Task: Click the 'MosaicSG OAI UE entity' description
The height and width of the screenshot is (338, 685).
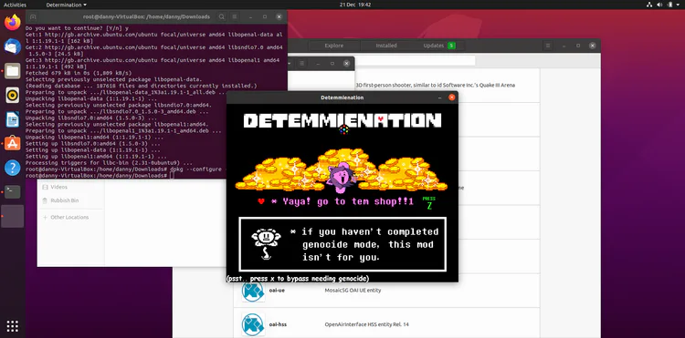Action: (353, 291)
